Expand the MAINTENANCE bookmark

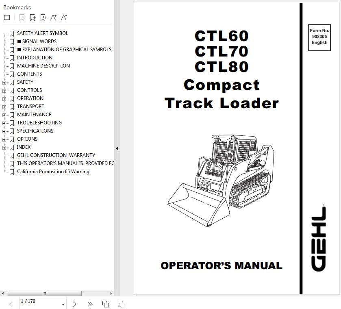click(x=4, y=115)
